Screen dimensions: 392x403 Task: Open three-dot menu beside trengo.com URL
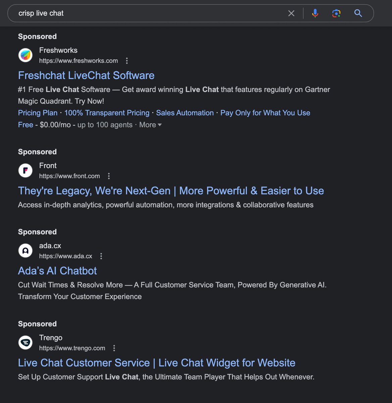coord(114,348)
